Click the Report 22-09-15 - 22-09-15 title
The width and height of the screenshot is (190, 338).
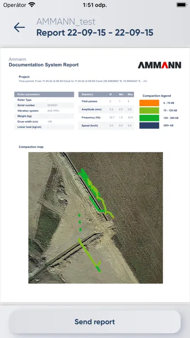click(x=95, y=33)
